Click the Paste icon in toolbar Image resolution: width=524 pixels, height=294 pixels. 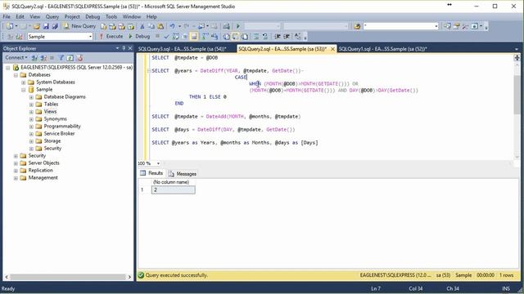(160, 26)
